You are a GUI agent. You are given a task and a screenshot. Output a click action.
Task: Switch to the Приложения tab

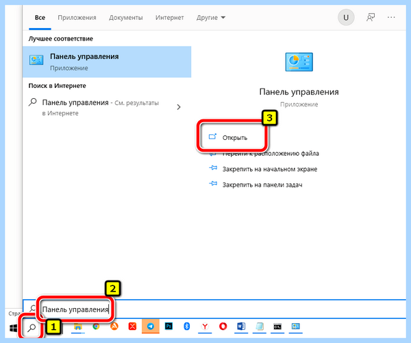tap(77, 18)
